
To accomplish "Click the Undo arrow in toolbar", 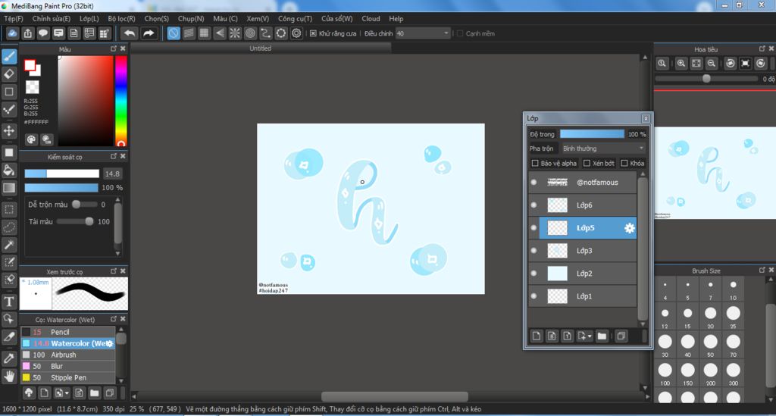I will 129,33.
